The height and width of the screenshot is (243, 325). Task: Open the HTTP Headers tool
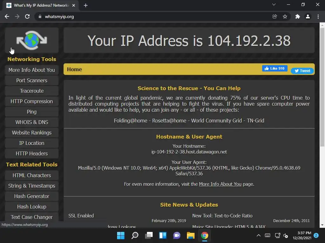[x=32, y=153]
